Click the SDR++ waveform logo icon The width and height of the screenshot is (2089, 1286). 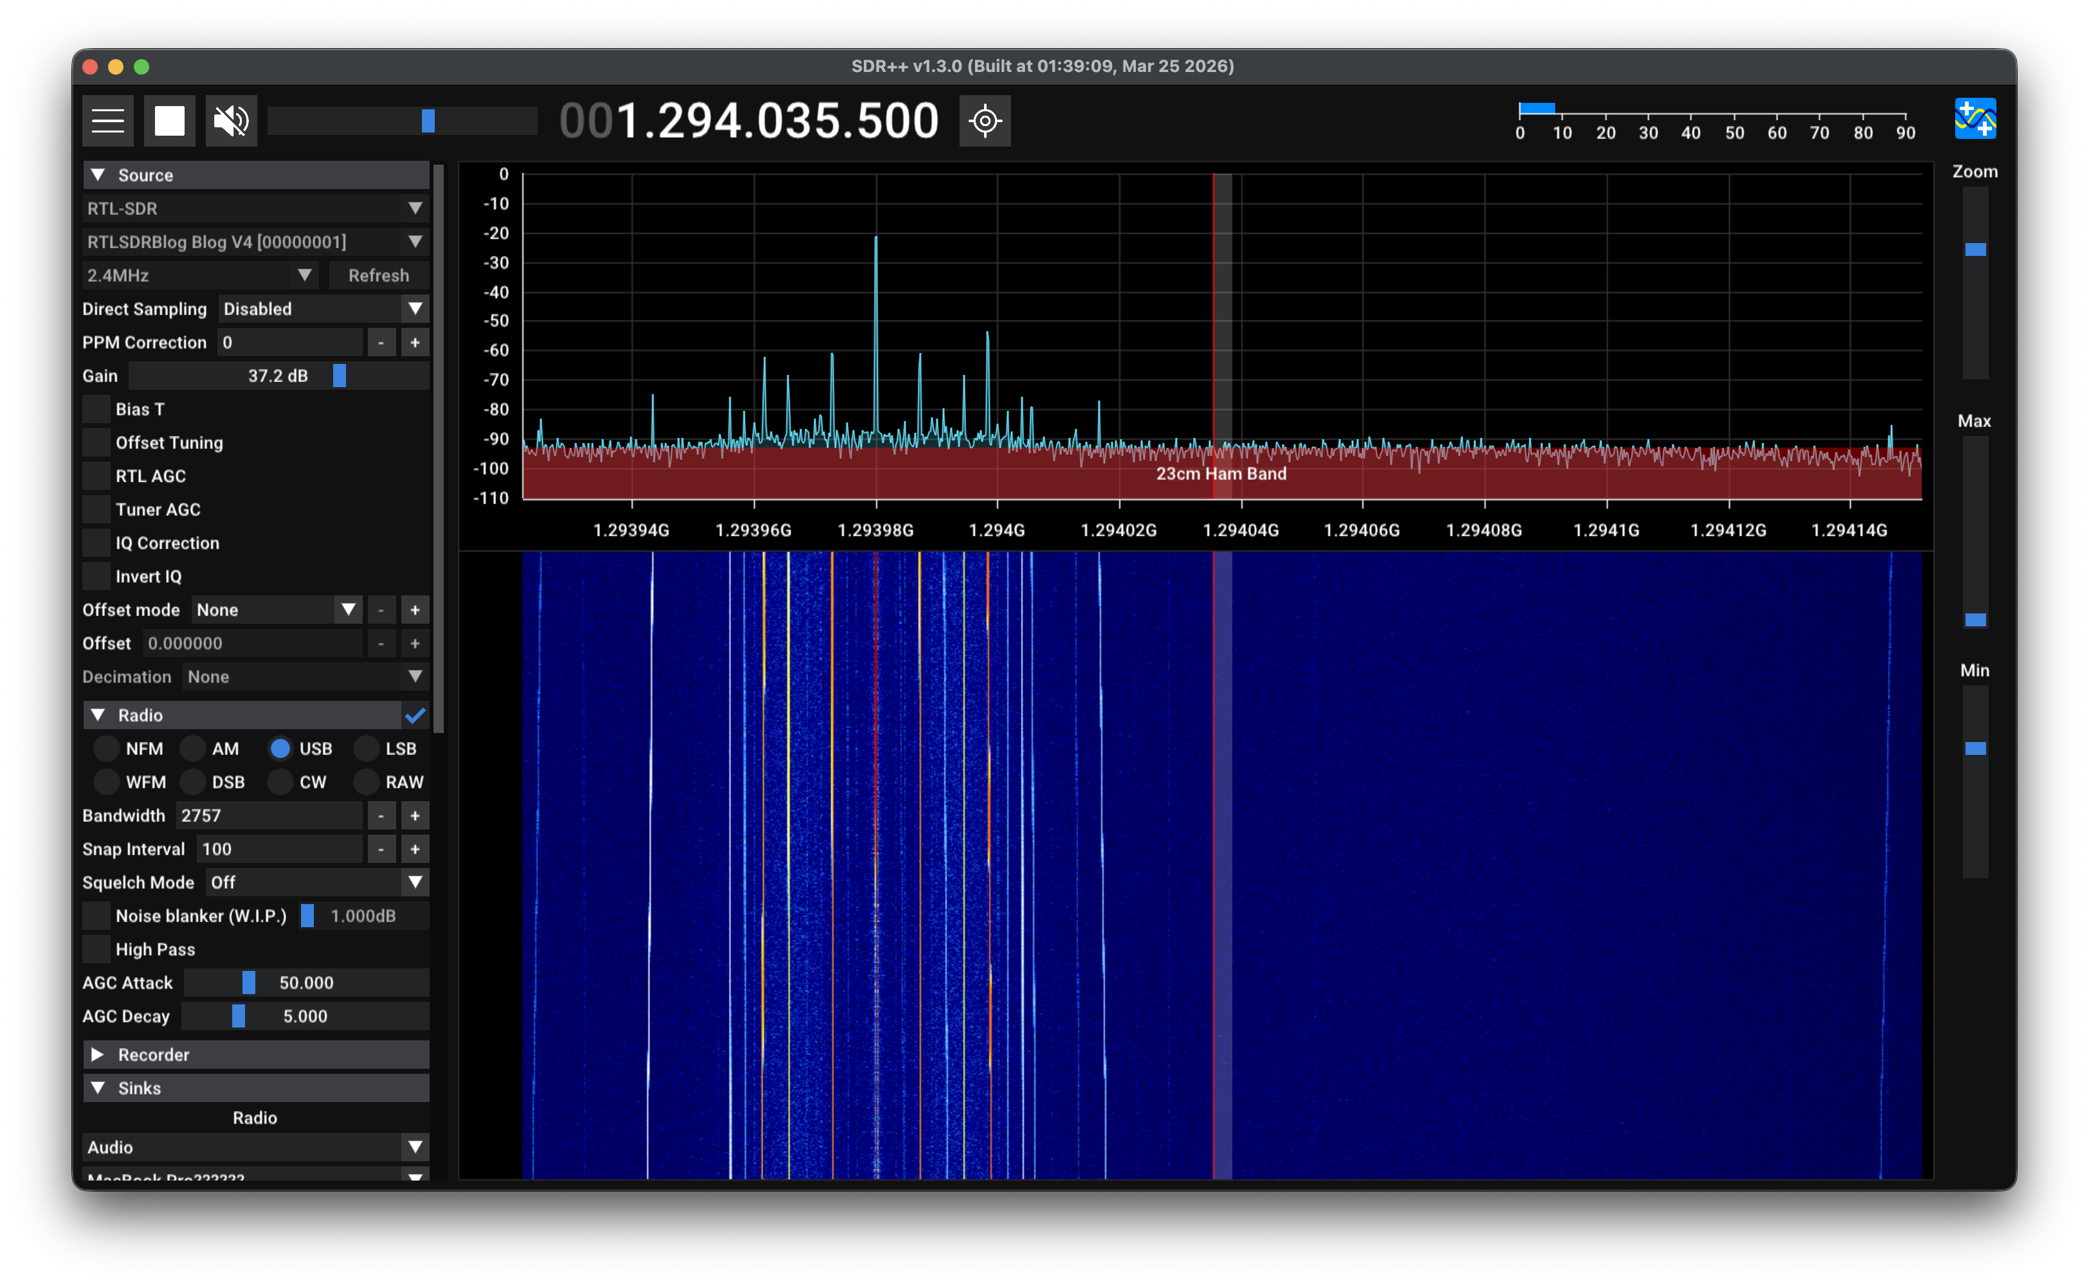pos(1975,118)
